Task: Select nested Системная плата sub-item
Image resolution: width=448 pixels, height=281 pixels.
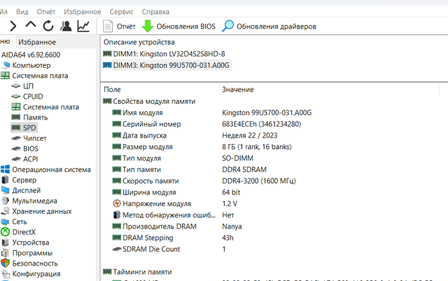Action: [x=51, y=107]
